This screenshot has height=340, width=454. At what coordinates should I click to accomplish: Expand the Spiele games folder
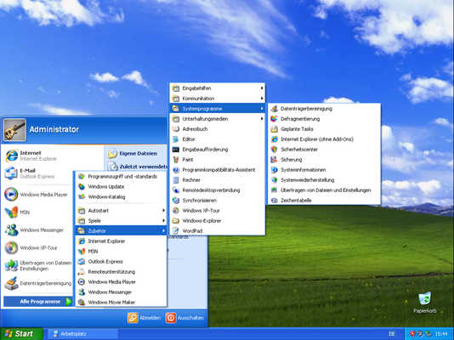[121, 221]
